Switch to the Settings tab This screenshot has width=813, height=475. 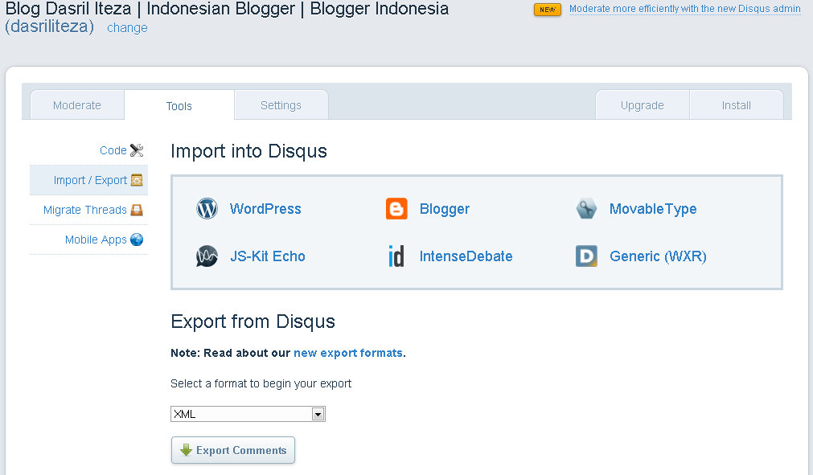[x=281, y=104]
